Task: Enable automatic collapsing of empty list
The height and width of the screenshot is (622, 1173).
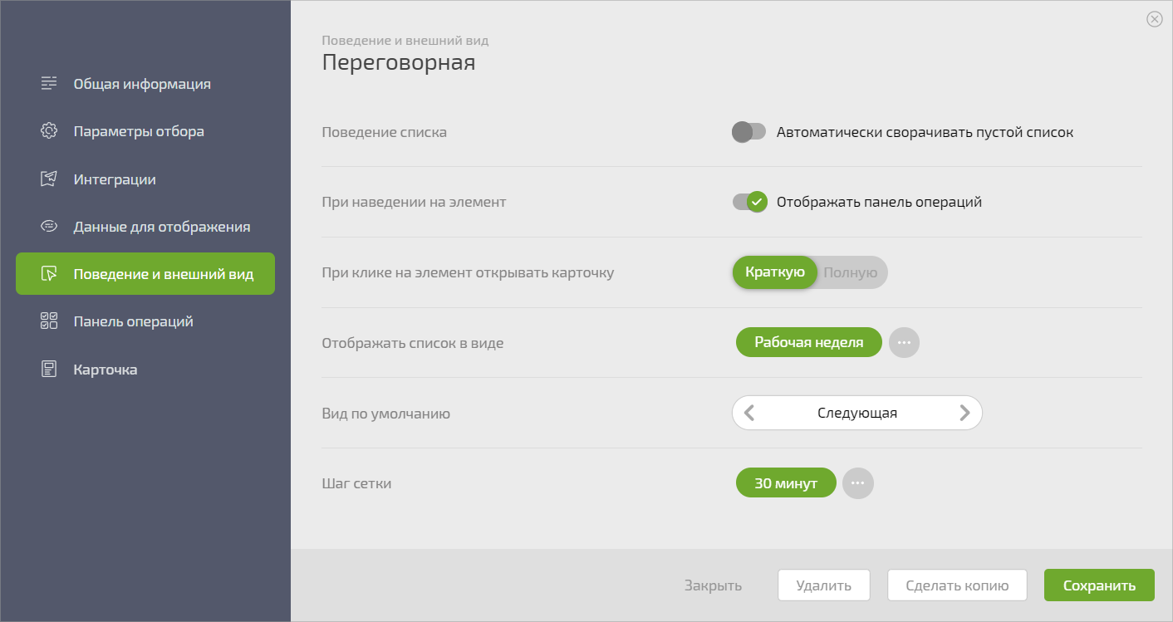Action: pos(748,132)
